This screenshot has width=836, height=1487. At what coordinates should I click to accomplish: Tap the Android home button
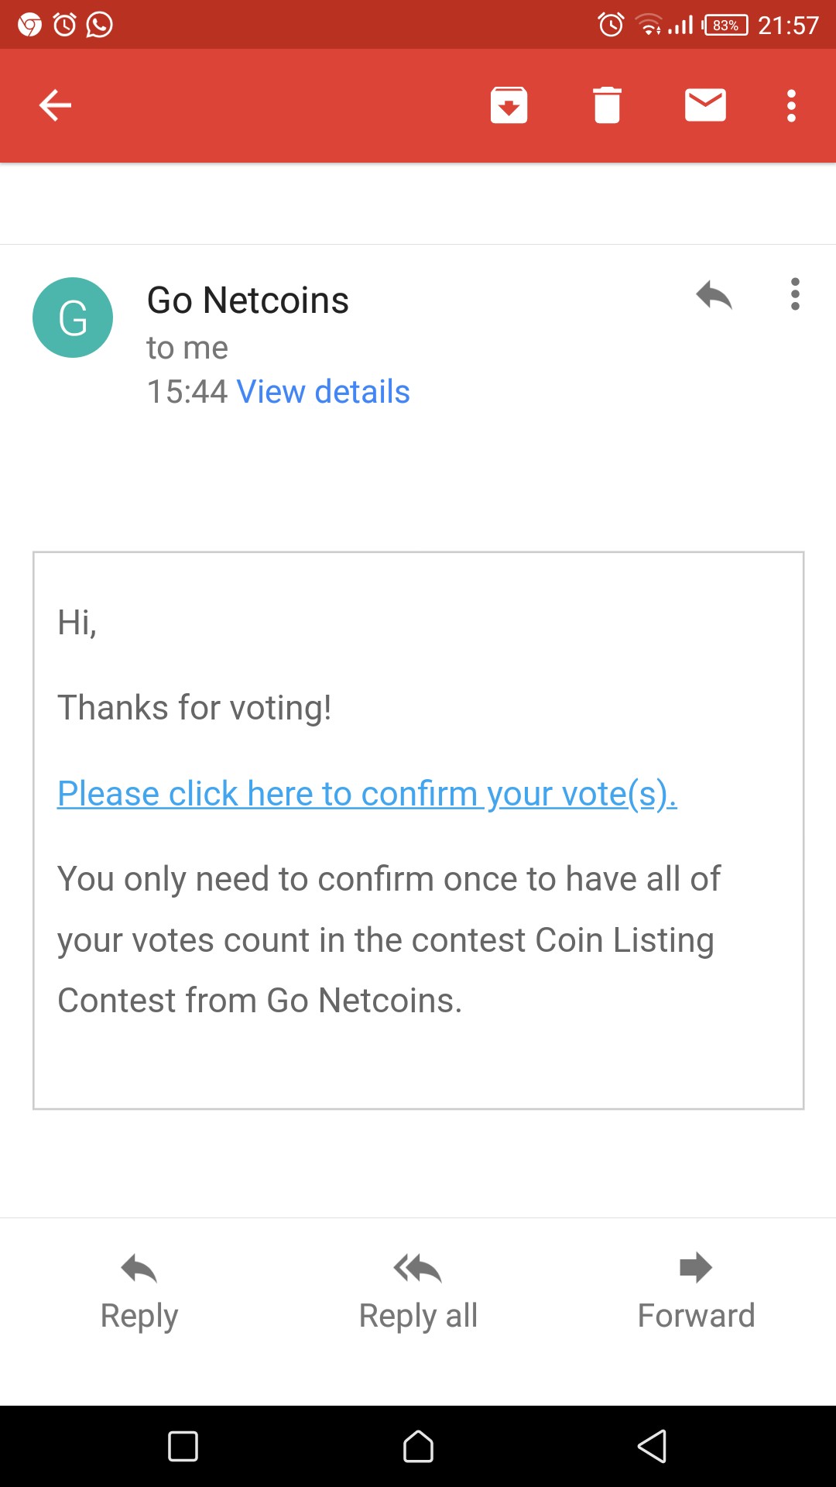click(418, 1446)
